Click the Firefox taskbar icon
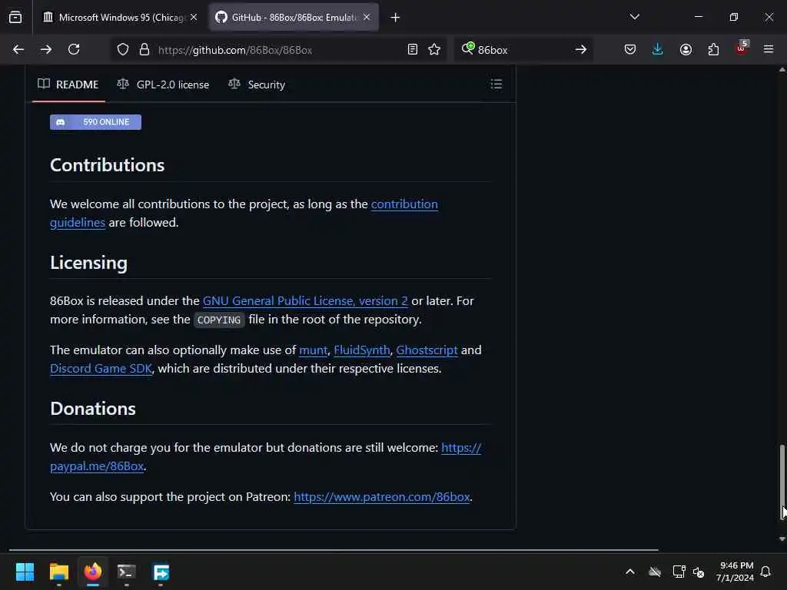 pos(93,572)
